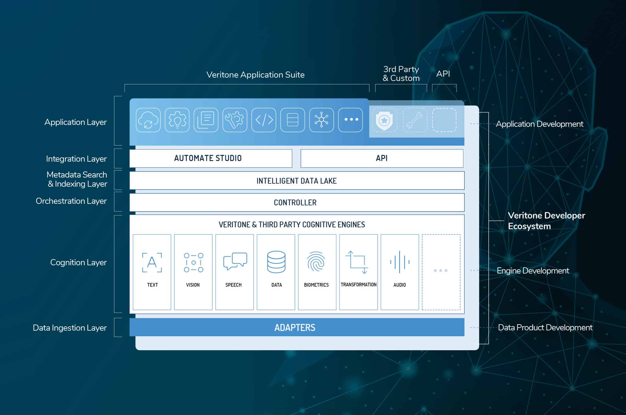Click Veritone & Third Party Cognitive Engines heading
This screenshot has width=626, height=415.
click(292, 225)
